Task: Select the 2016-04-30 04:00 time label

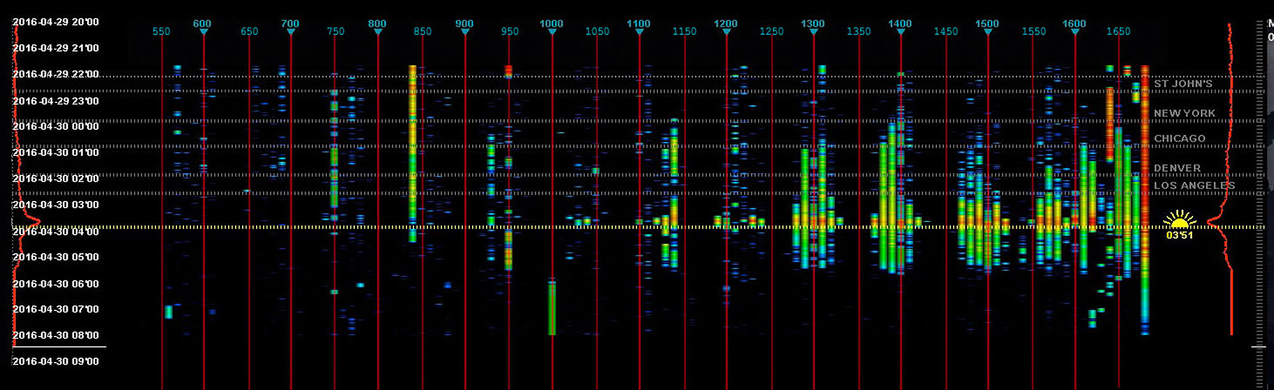Action: (x=55, y=232)
